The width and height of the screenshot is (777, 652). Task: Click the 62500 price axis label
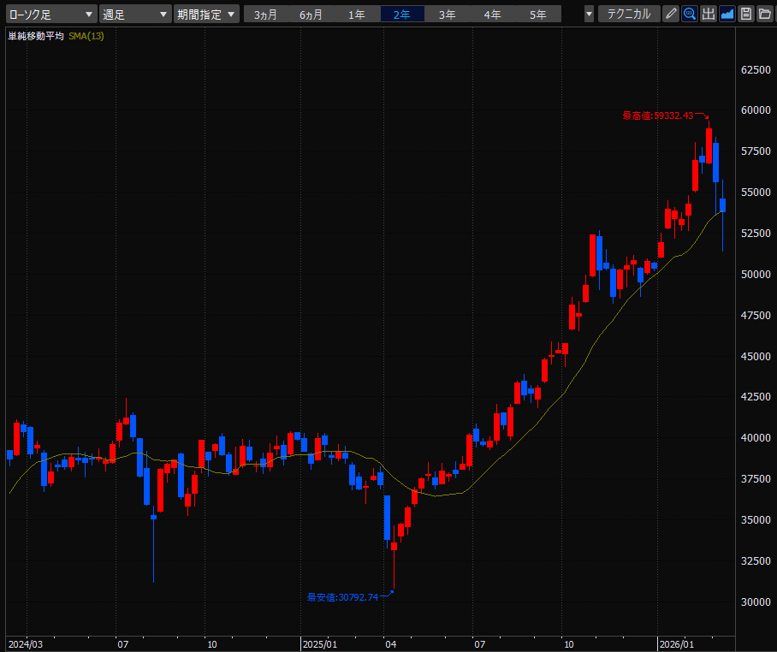pyautogui.click(x=756, y=69)
